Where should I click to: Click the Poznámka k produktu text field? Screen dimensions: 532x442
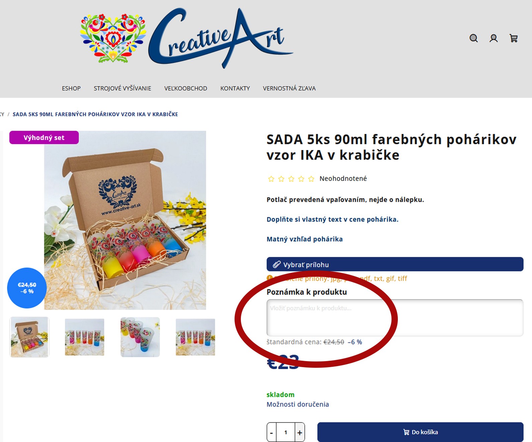[395, 318]
